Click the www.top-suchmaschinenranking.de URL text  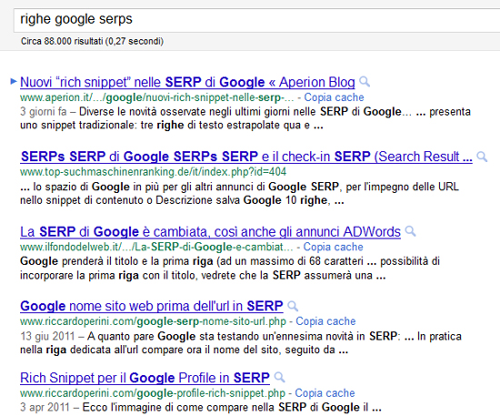pyautogui.click(x=153, y=172)
